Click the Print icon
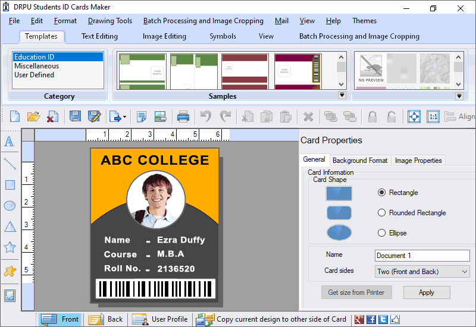Screen dimensions: 476x327 click(183, 117)
